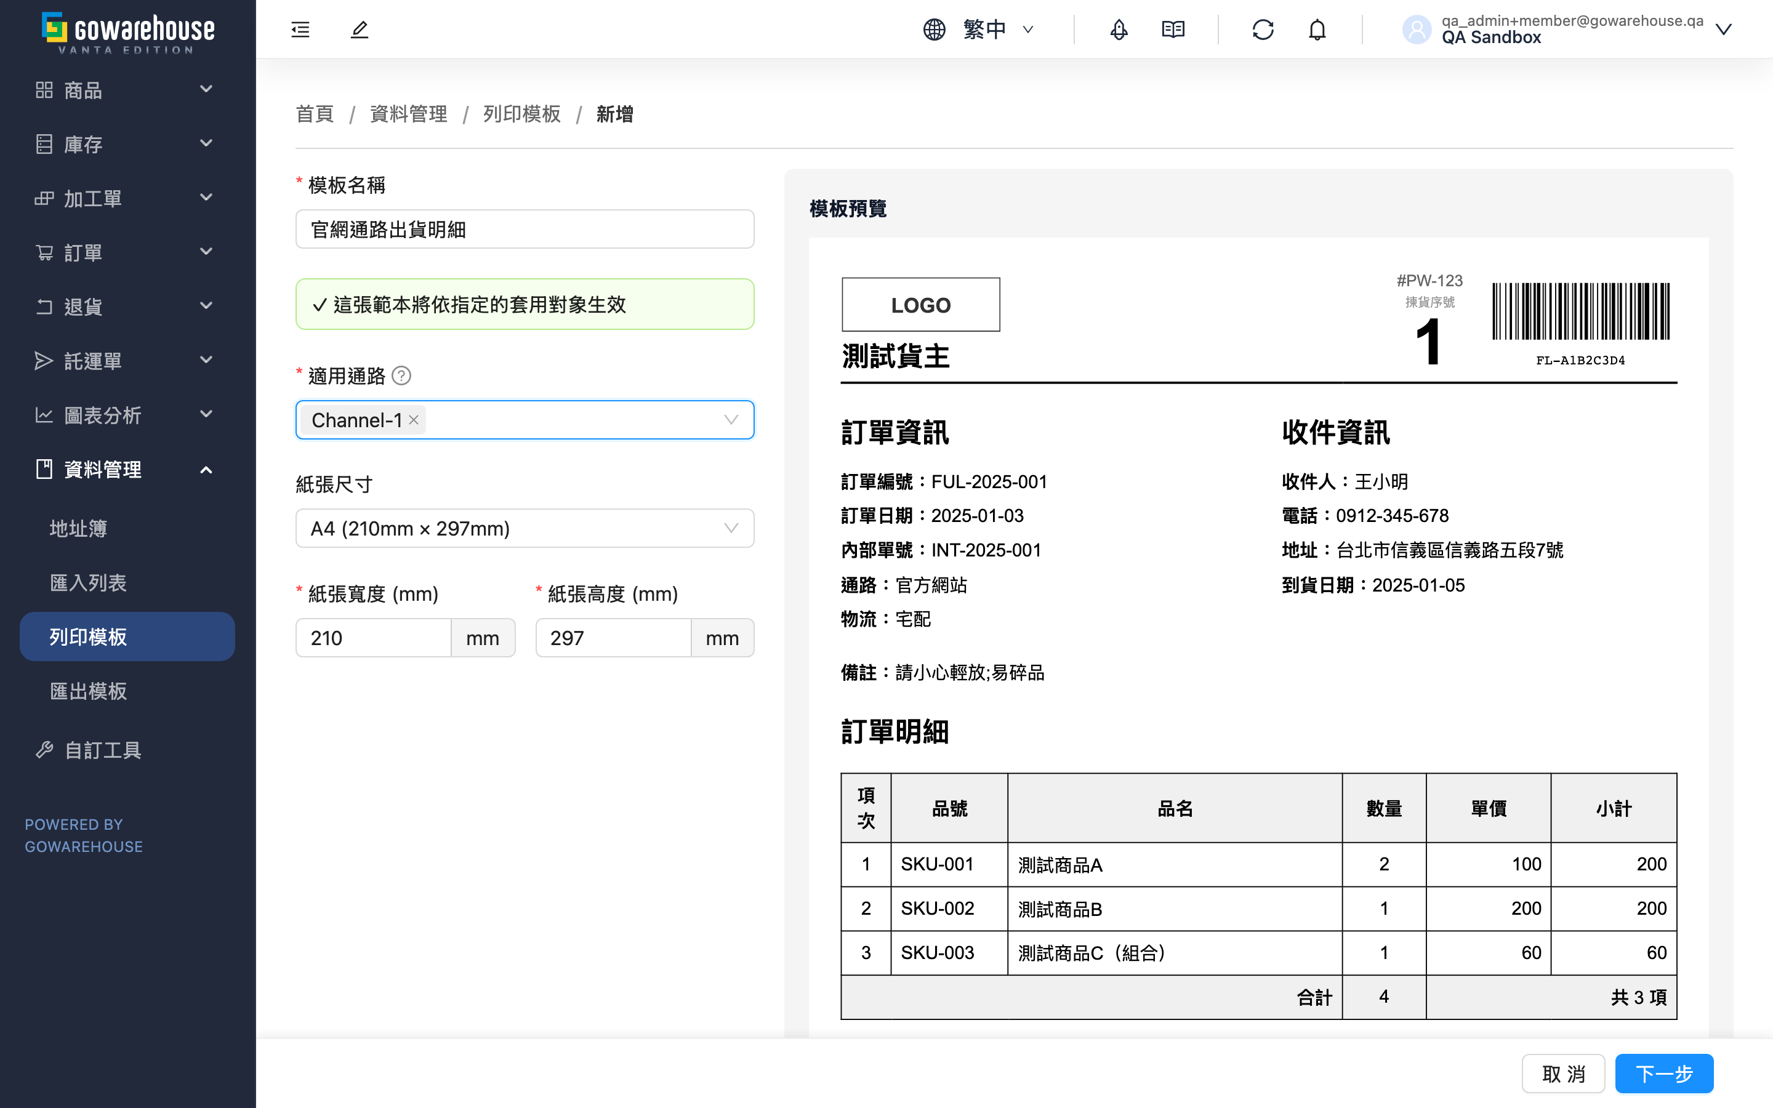The width and height of the screenshot is (1773, 1108).
Task: Click the 模板名稱 input field
Action: [x=525, y=230]
